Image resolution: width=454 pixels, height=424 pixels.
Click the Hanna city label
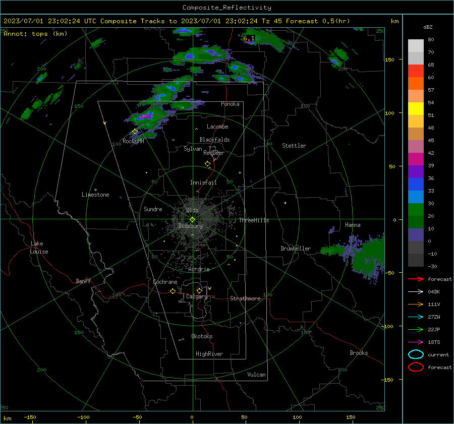pyautogui.click(x=353, y=225)
